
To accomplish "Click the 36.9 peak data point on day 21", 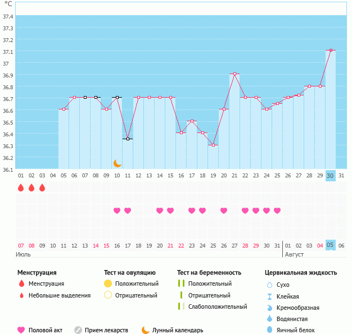I will [x=234, y=74].
